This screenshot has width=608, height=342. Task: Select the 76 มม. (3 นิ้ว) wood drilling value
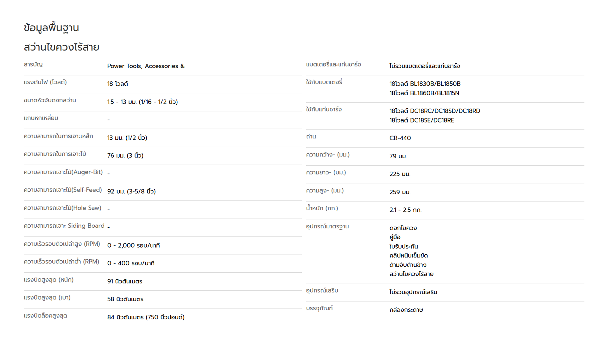[125, 155]
